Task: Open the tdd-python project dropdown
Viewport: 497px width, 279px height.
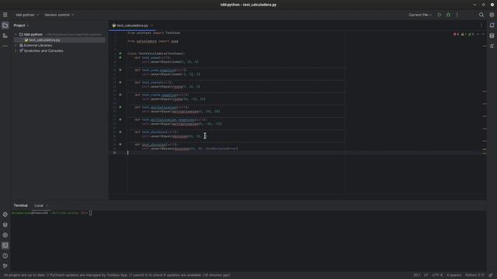Action: click(27, 15)
